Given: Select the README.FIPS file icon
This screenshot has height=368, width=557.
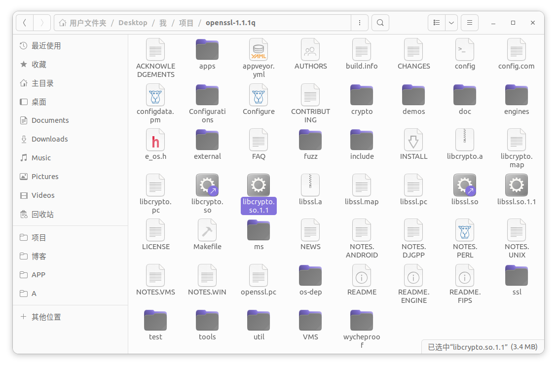Looking at the screenshot, I should [465, 275].
